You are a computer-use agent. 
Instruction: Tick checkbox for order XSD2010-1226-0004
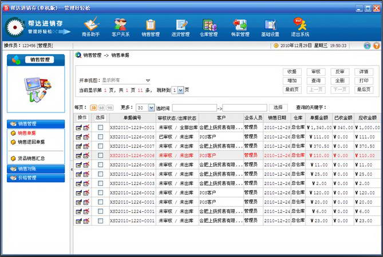coord(100,174)
